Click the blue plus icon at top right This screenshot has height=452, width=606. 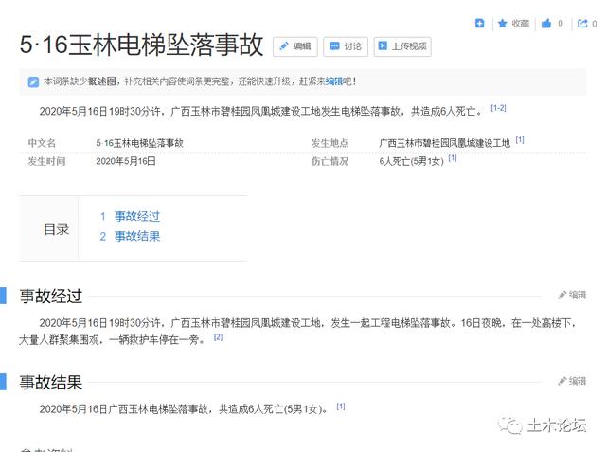pyautogui.click(x=480, y=24)
